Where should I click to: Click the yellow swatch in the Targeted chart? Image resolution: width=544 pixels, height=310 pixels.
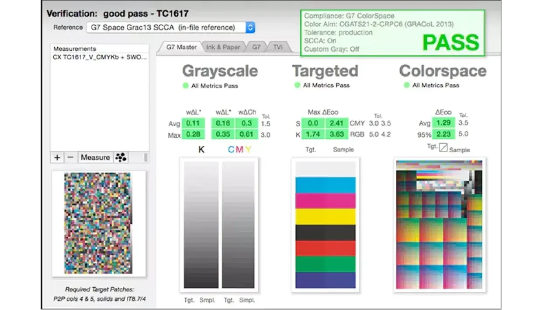pyautogui.click(x=326, y=216)
